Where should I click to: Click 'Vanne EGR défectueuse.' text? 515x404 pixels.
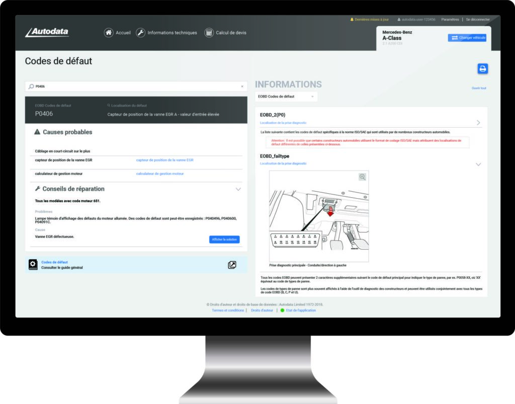[x=54, y=236]
